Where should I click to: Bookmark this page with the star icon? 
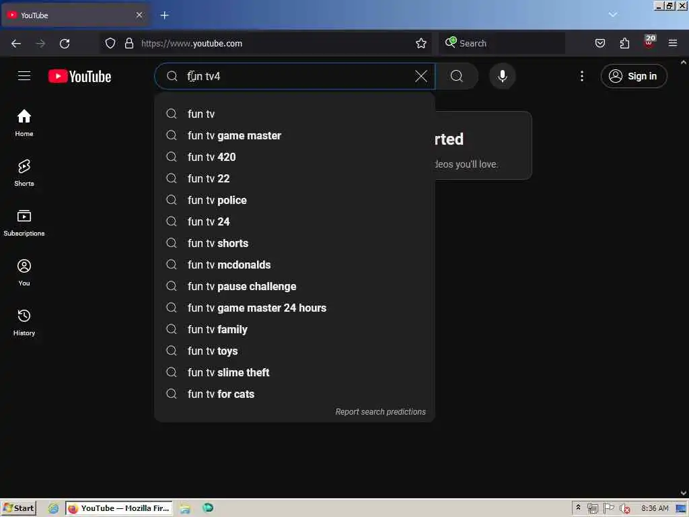(x=421, y=43)
